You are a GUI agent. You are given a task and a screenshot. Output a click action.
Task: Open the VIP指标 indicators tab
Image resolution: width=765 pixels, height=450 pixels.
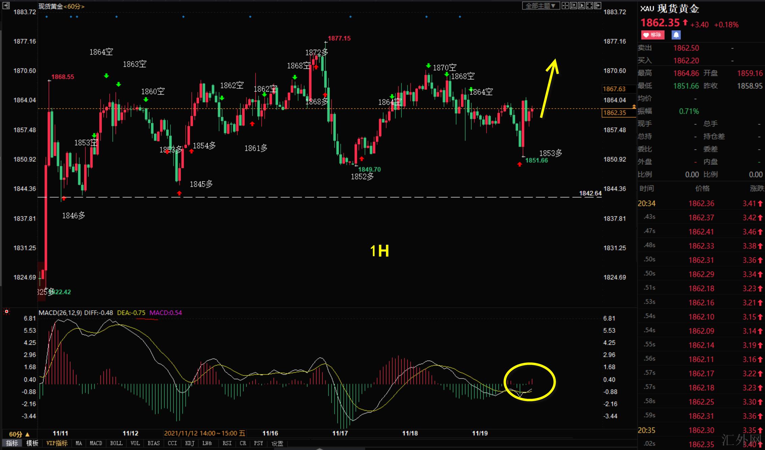pos(57,443)
